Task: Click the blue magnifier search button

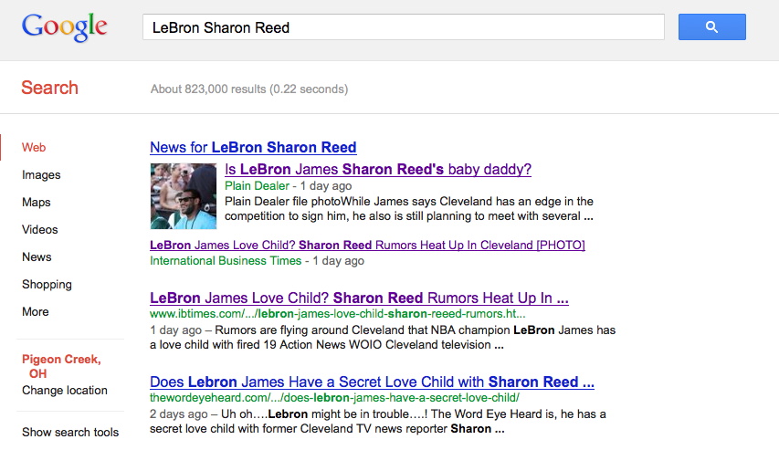Action: click(x=712, y=26)
